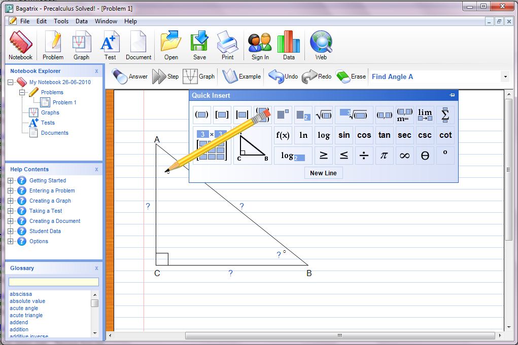Insert summation sigma symbol
This screenshot has width=518, height=345.
pos(445,115)
